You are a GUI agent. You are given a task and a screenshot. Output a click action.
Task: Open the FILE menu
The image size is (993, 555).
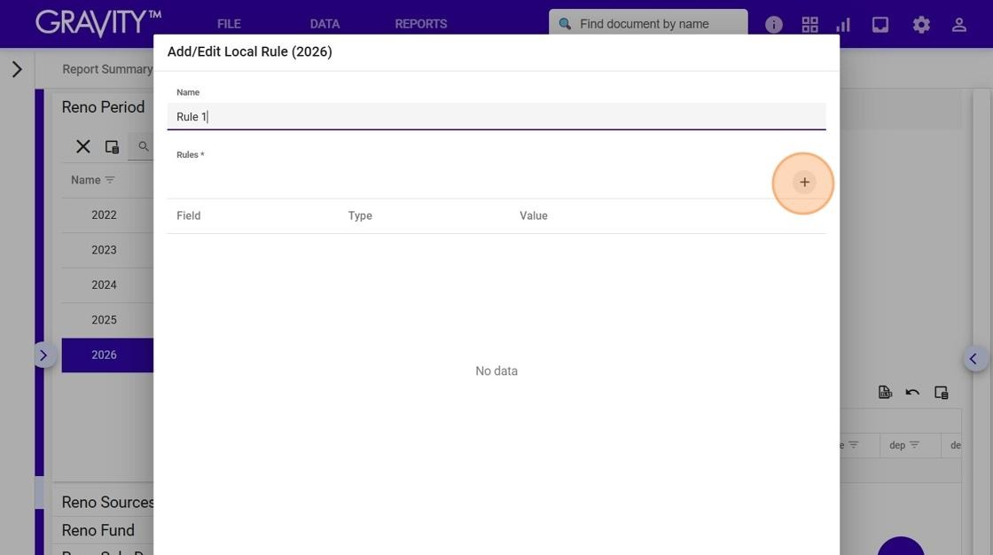pos(229,24)
